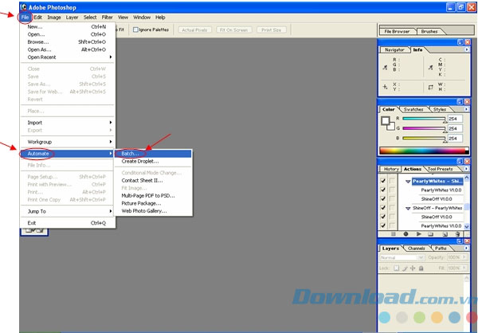Expand the Import submenu
Image resolution: width=478 pixels, height=333 pixels.
(68, 123)
